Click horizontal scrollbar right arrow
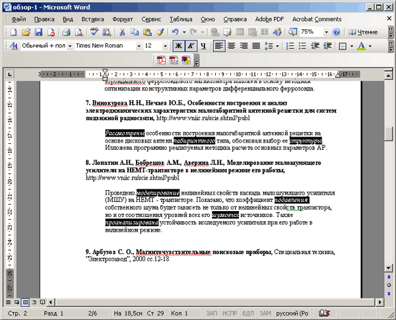 point(380,302)
